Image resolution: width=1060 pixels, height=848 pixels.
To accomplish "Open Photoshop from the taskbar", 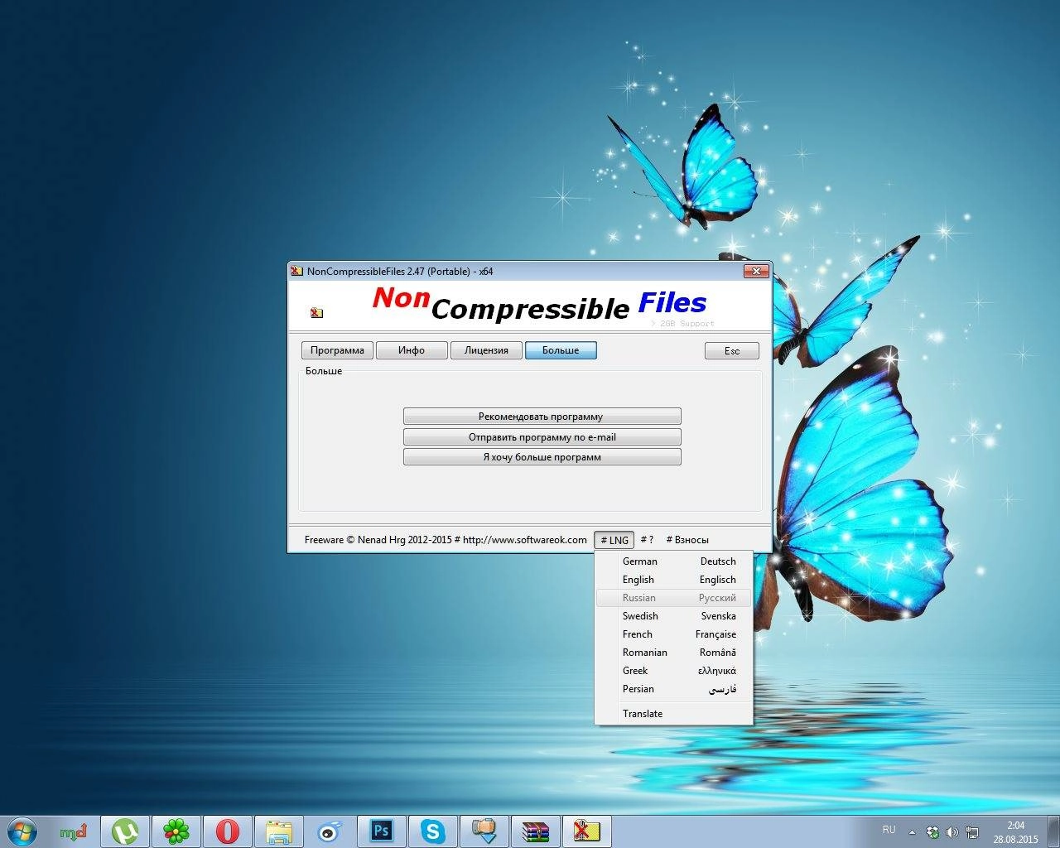I will (x=382, y=831).
